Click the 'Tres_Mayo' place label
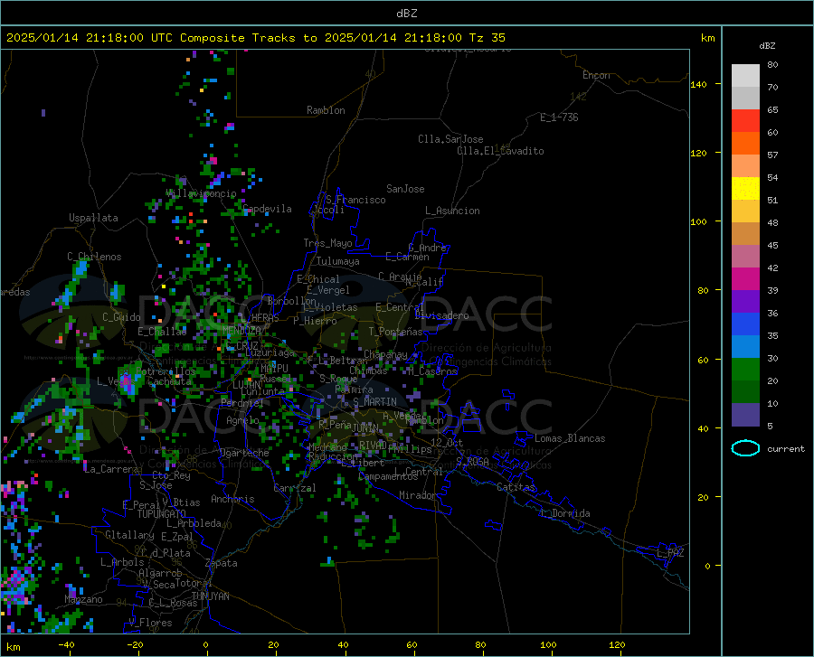This screenshot has height=657, width=814. (327, 243)
